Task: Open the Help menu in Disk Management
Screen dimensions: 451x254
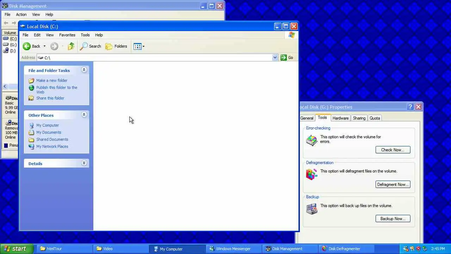Action: pyautogui.click(x=49, y=14)
